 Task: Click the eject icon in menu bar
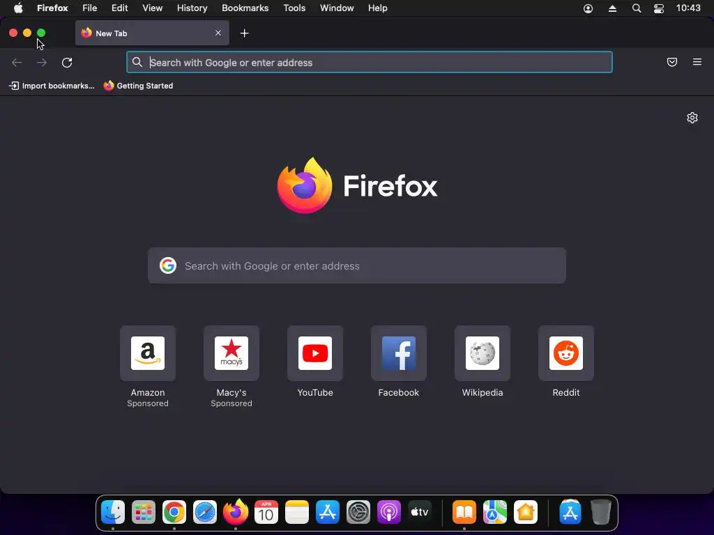pyautogui.click(x=612, y=8)
